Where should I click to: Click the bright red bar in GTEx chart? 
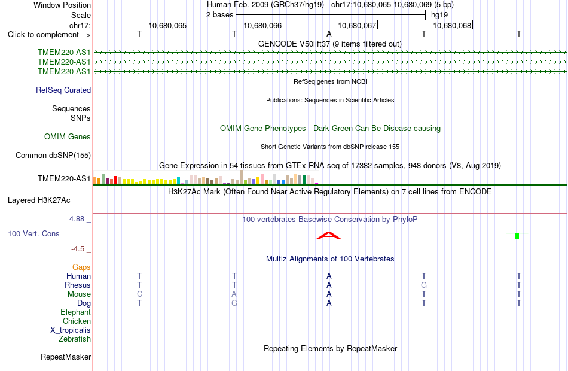115,180
